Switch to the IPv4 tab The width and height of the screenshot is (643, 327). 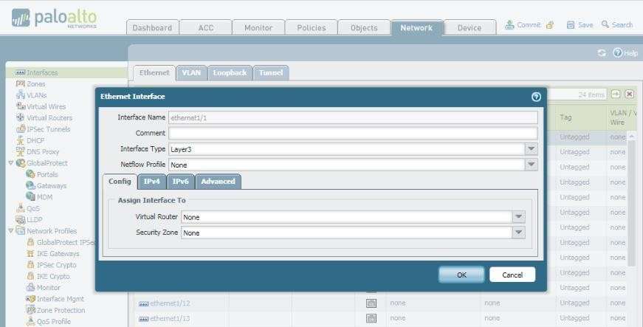(151, 181)
